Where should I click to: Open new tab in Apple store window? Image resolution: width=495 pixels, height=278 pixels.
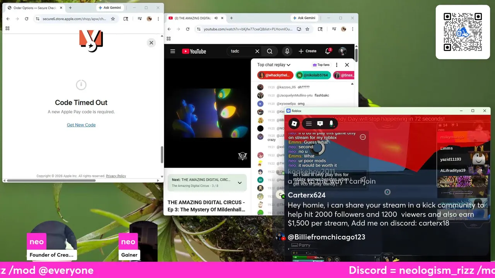(70, 8)
